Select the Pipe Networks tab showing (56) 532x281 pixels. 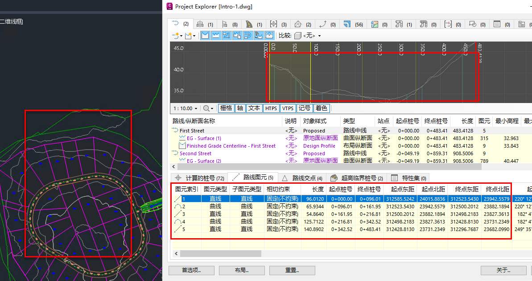[x=353, y=24]
